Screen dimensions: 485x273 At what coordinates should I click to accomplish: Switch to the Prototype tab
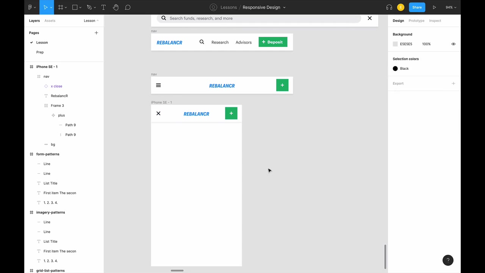click(416, 20)
